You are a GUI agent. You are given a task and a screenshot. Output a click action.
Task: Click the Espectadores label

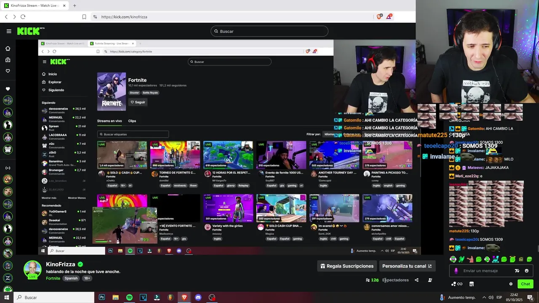[x=395, y=280]
